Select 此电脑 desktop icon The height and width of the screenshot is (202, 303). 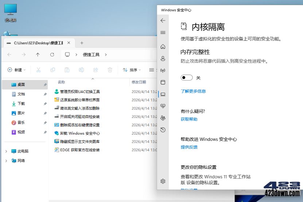[11, 13]
